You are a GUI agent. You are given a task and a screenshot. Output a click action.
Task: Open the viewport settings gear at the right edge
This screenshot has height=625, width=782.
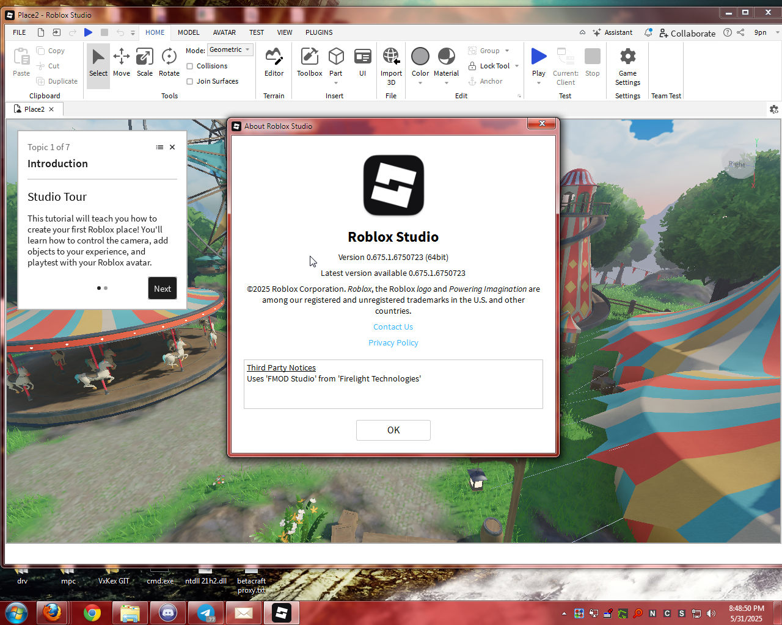coord(774,109)
